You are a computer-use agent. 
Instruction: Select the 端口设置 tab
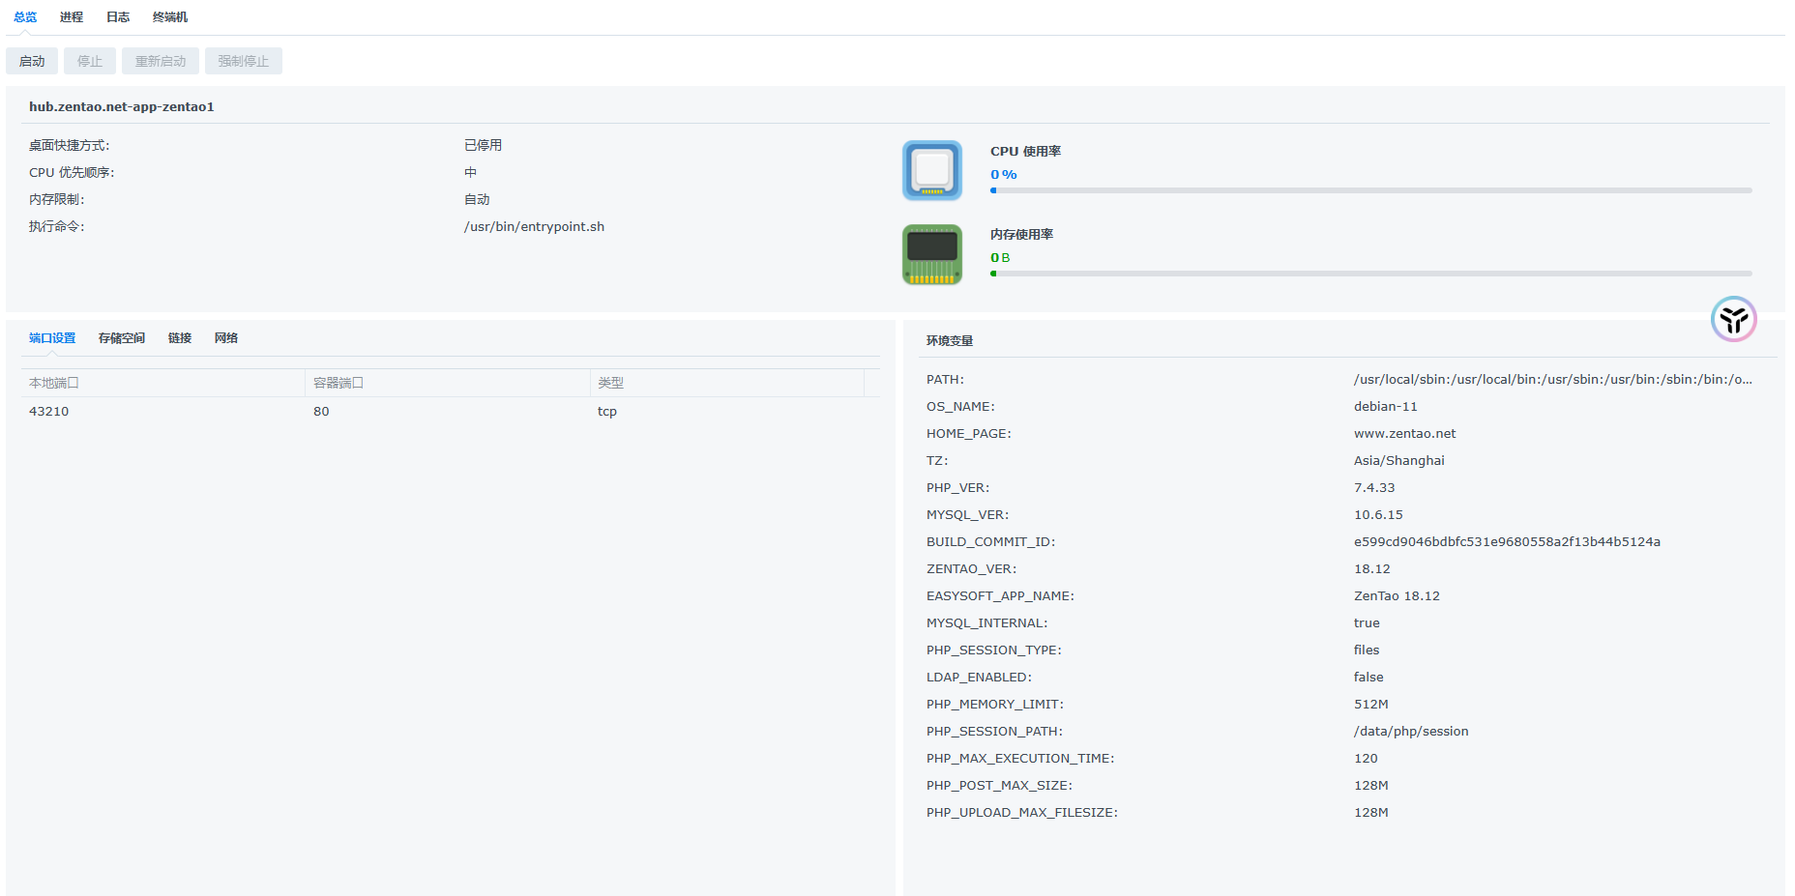click(x=52, y=338)
